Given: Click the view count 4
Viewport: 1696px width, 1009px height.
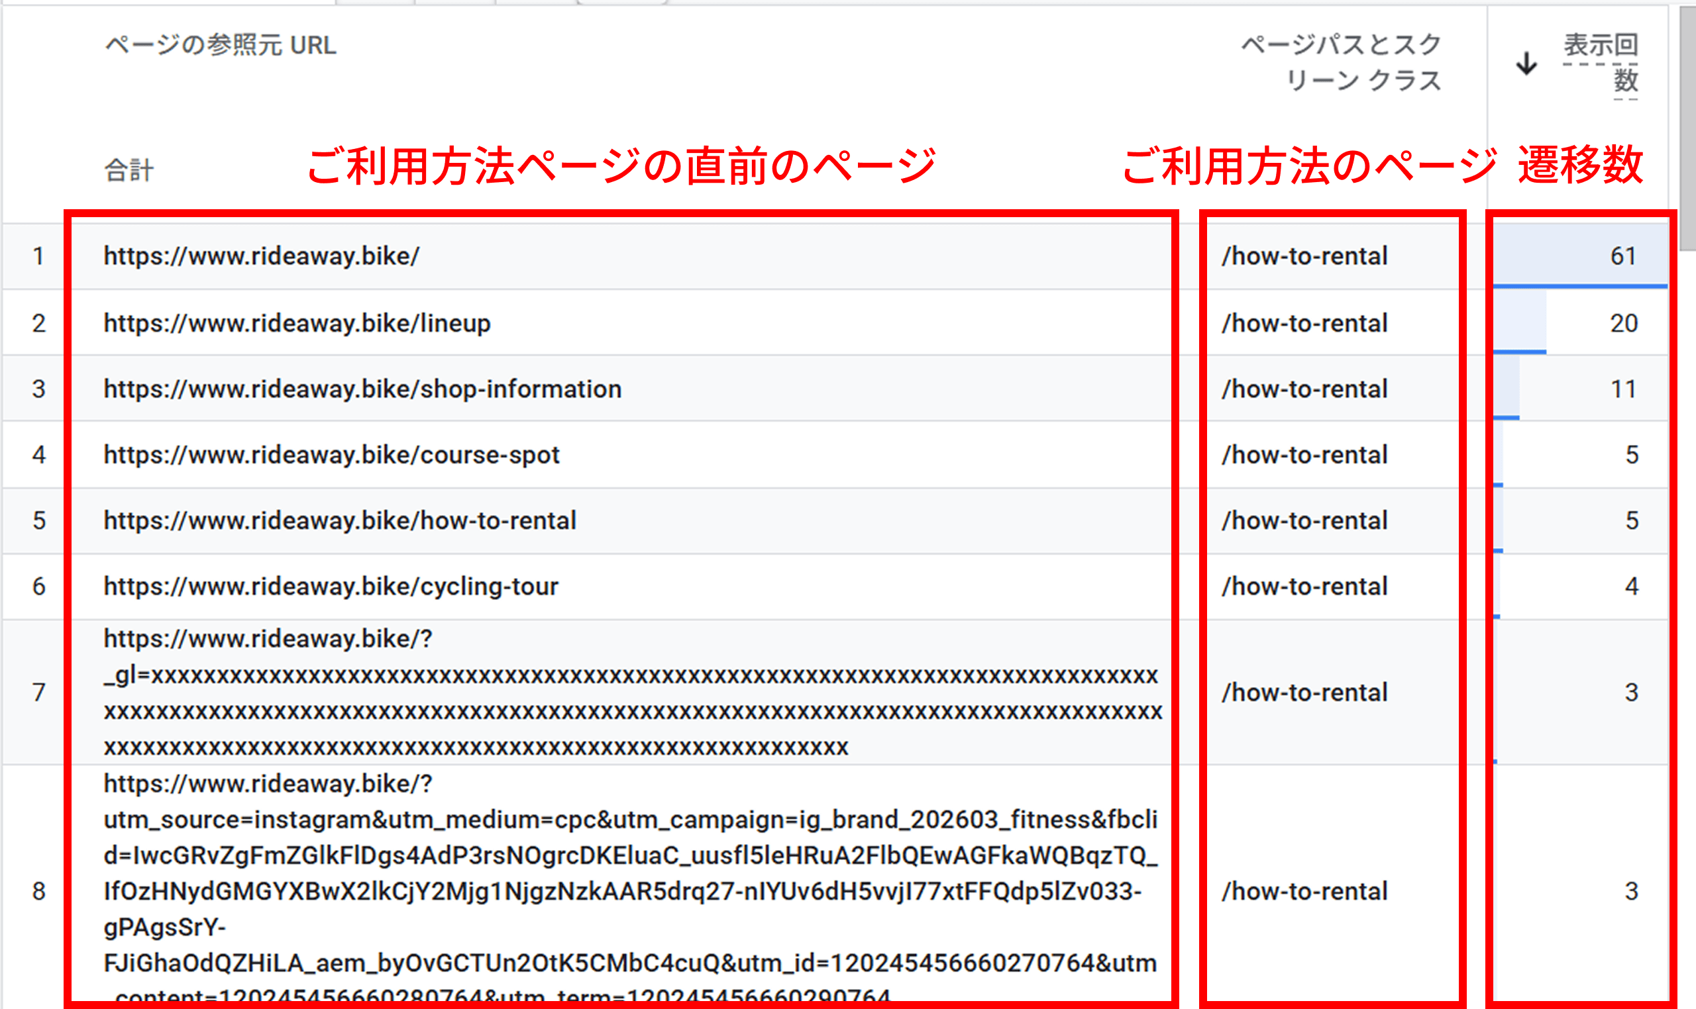Looking at the screenshot, I should [x=1631, y=586].
